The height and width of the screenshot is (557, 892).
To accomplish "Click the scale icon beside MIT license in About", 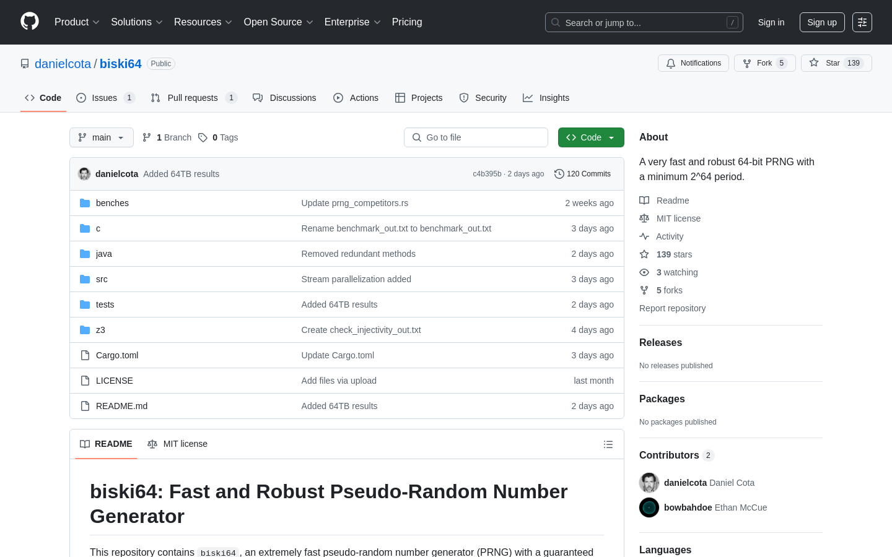I will click(644, 218).
